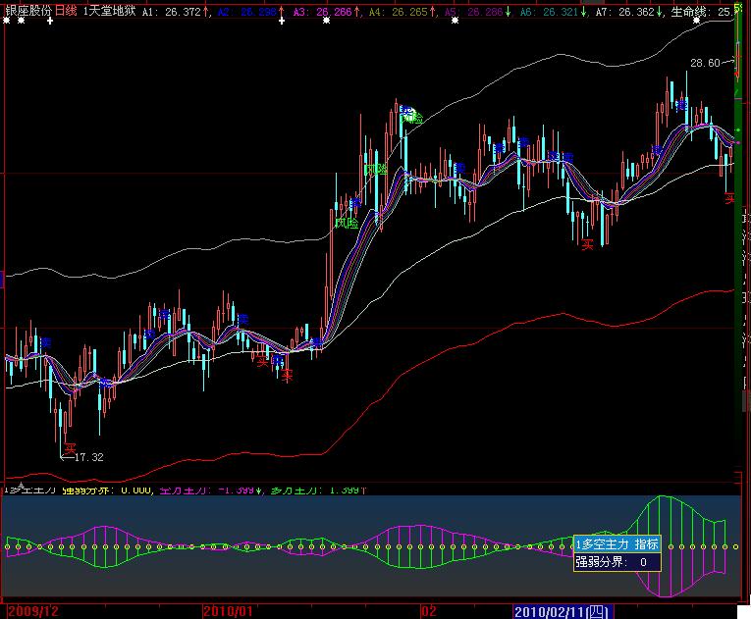Screen dimensions: 751x619
Task: Click the 1多空主力 指标 tooltip header
Action: [617, 543]
